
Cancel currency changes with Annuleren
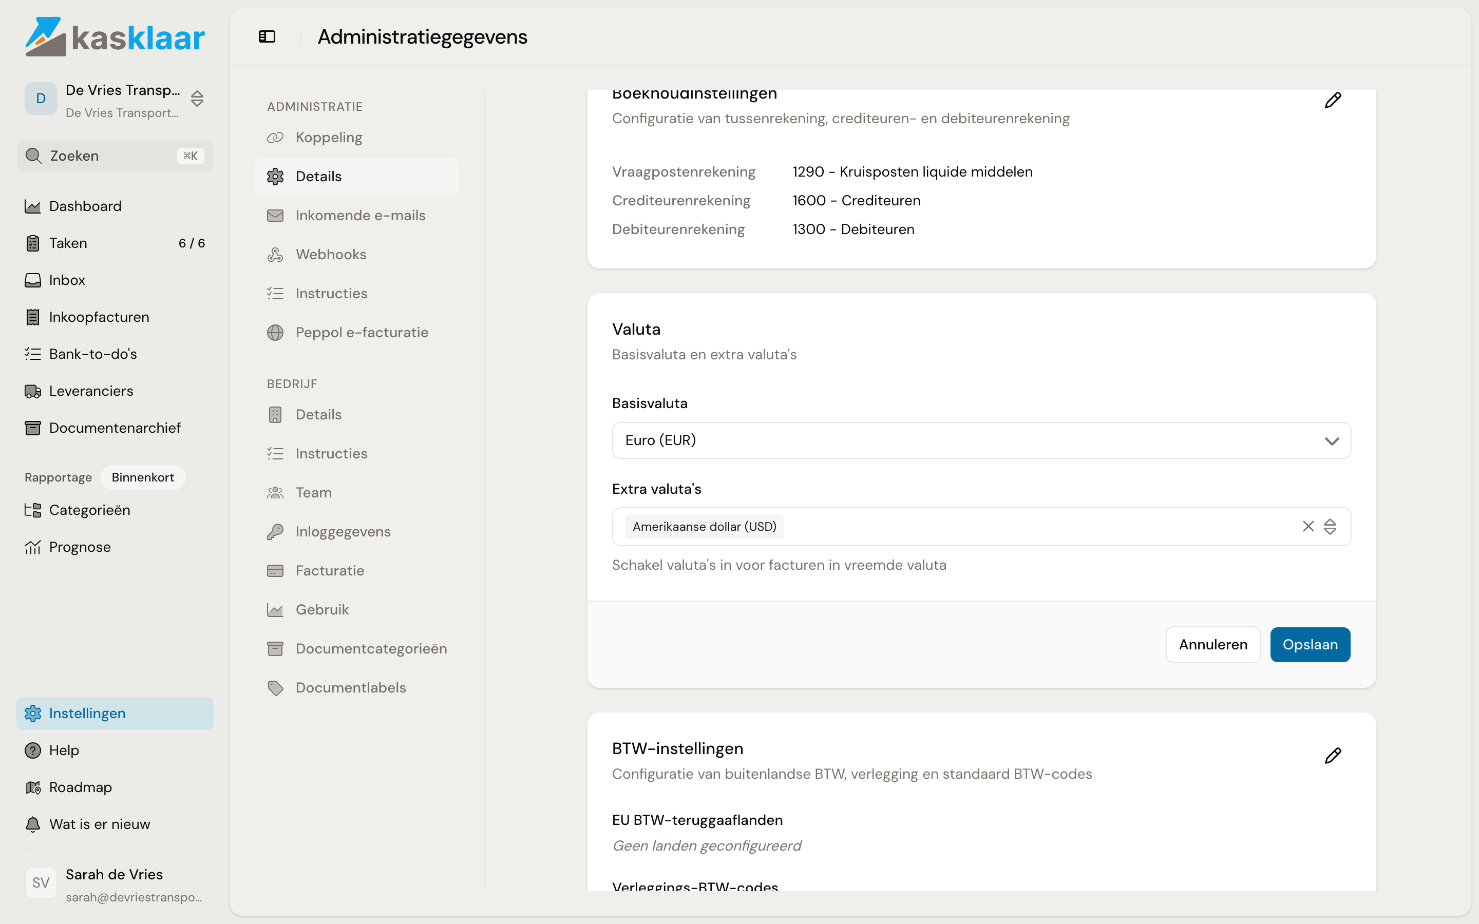click(x=1212, y=645)
